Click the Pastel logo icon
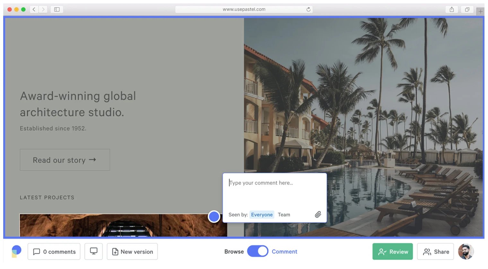488x269 pixels. (x=16, y=251)
